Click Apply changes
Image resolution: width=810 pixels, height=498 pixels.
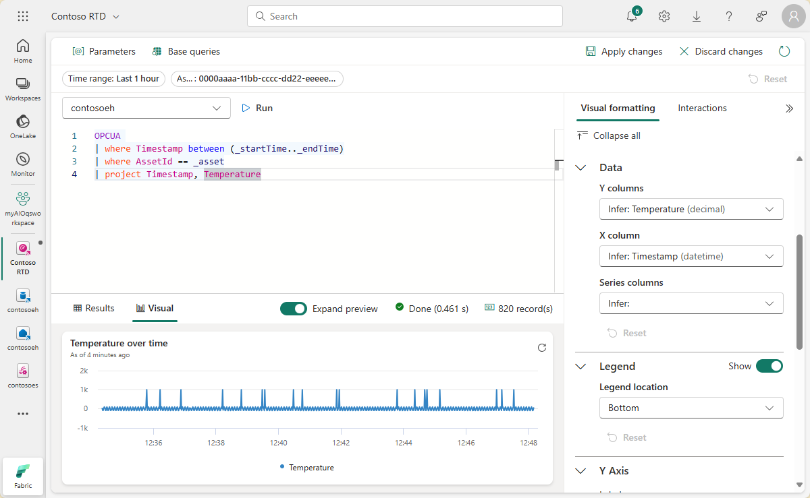point(624,51)
